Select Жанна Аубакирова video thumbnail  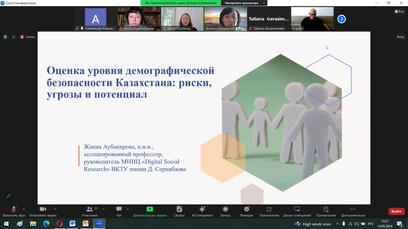tap(225, 19)
